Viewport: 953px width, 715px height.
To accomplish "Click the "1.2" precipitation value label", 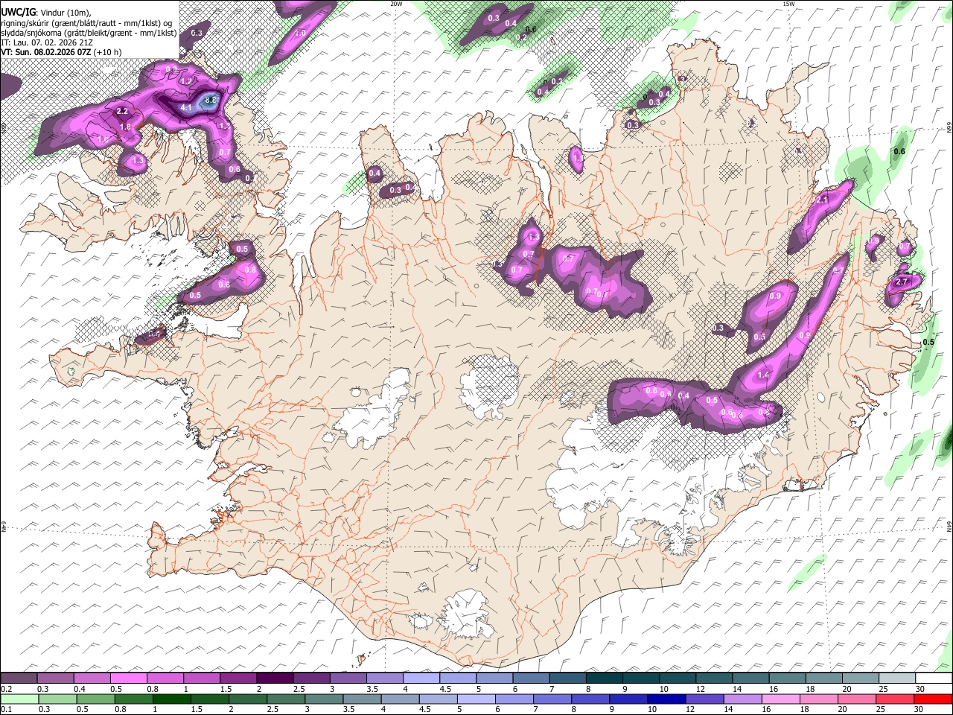I will coord(186,81).
